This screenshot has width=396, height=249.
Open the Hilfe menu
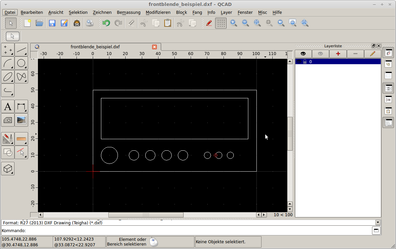coord(277,13)
